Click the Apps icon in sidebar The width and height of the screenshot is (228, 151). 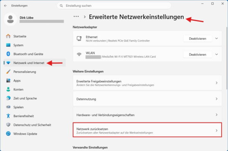coord(8,81)
